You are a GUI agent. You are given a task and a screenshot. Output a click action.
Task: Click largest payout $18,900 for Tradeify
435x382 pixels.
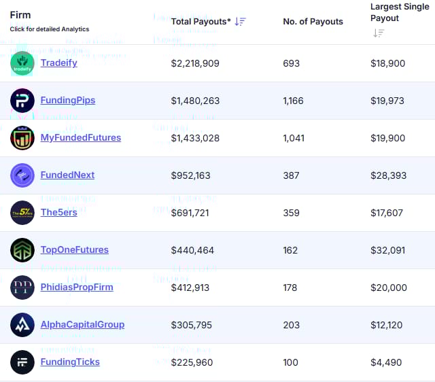[388, 63]
